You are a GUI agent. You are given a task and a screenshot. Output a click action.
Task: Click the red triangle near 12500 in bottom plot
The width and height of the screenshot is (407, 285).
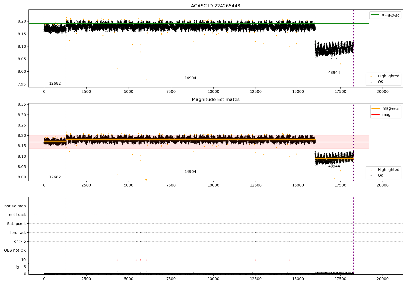[x=255, y=260]
